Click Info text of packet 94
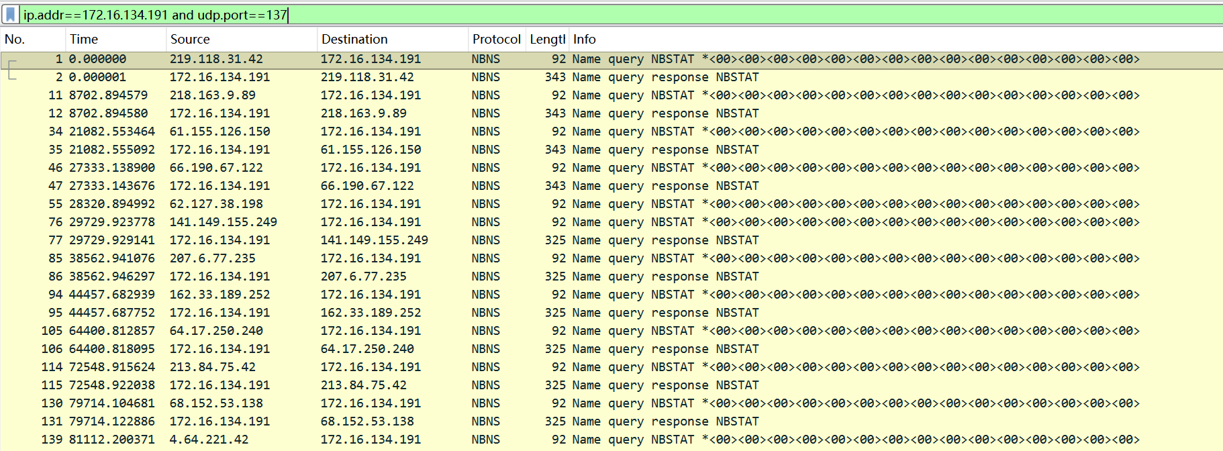This screenshot has width=1223, height=451. pyautogui.click(x=856, y=295)
